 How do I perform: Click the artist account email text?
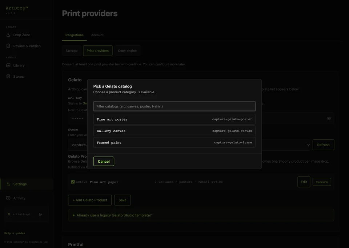22,215
